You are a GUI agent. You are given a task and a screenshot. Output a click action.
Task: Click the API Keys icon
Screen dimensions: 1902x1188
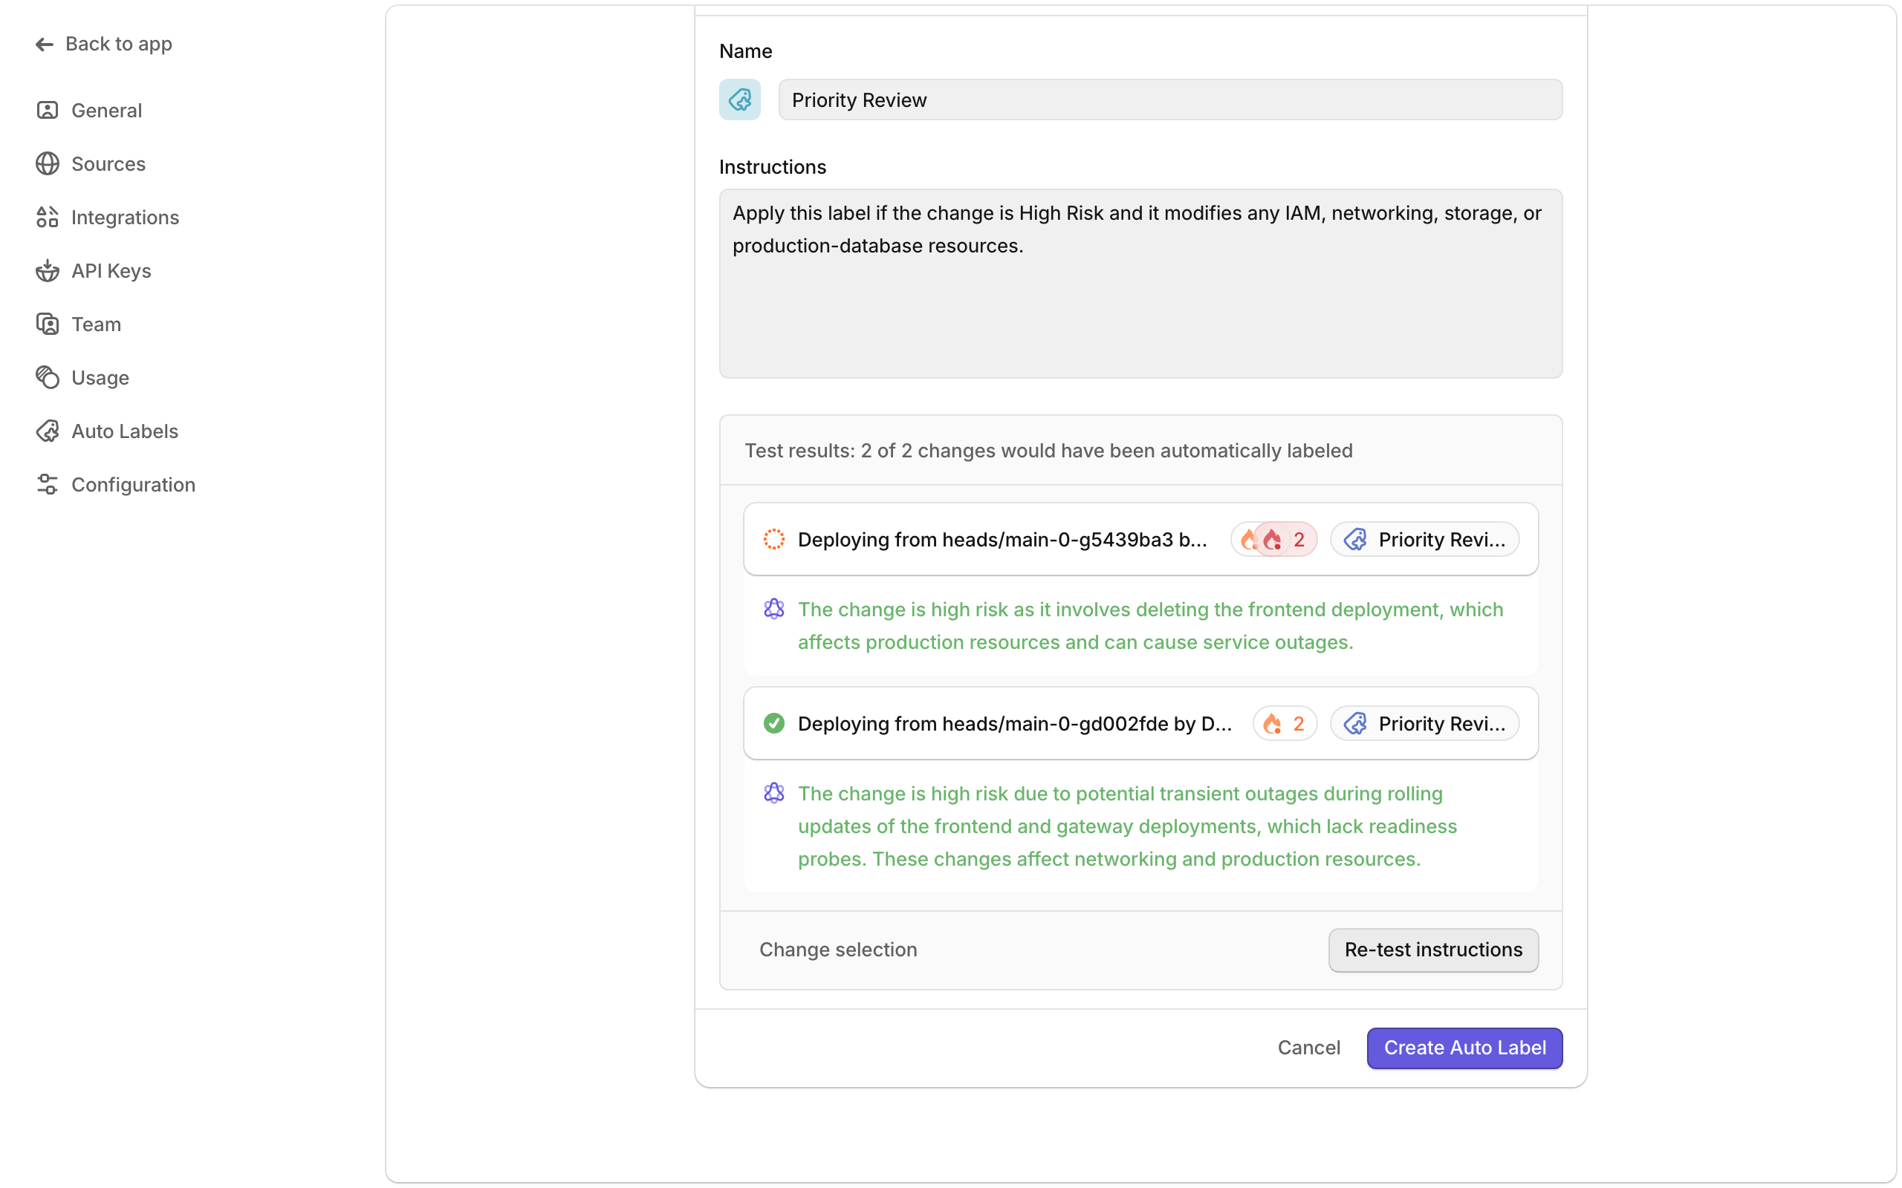pos(47,270)
